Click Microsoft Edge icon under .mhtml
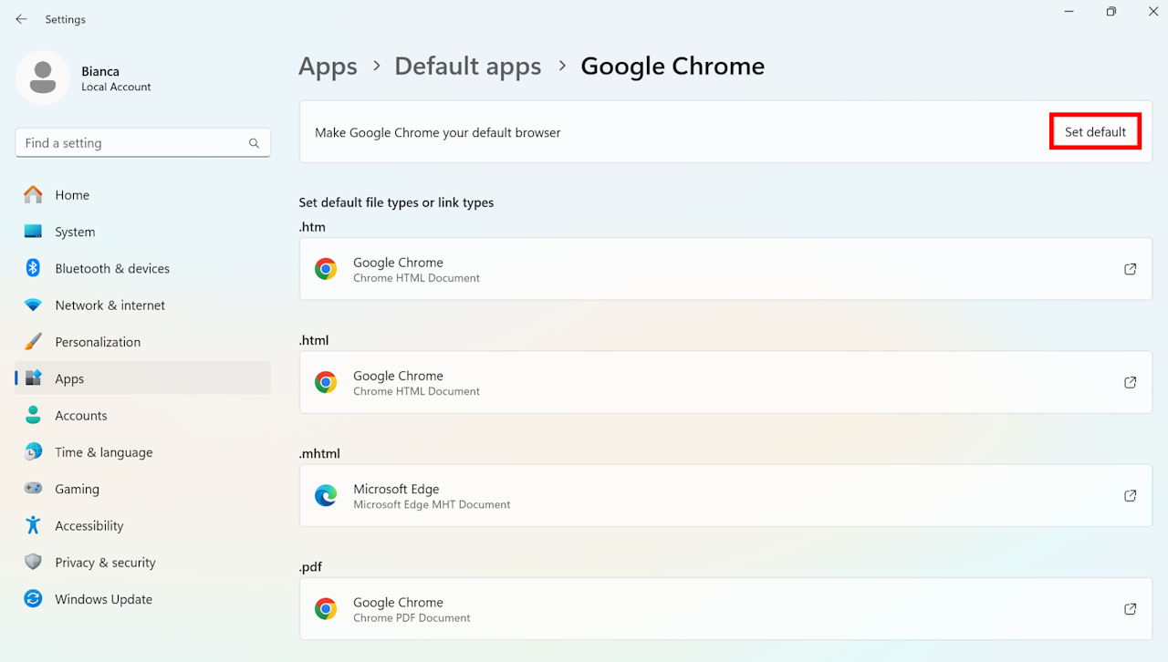Screen dimensions: 1168x662 tap(326, 496)
